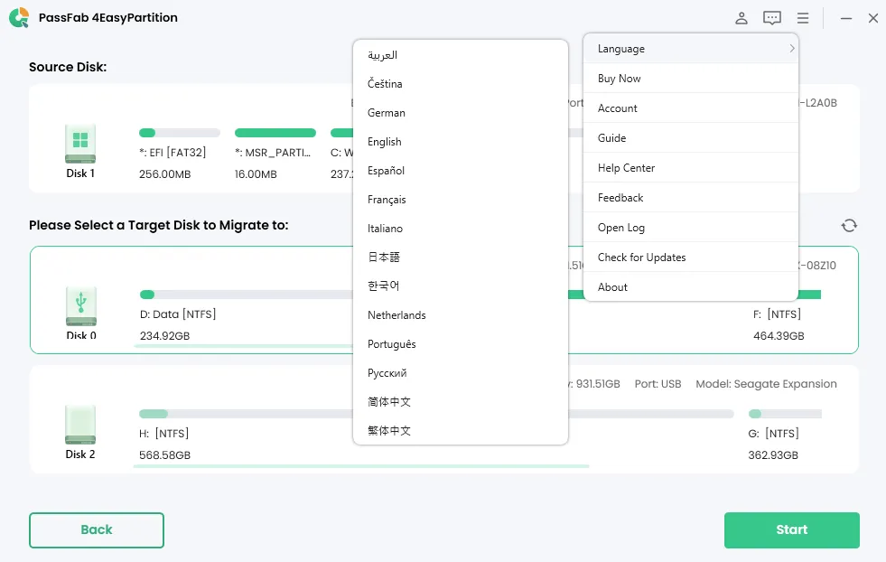The image size is (886, 562).
Task: Select Français language option
Action: (387, 200)
